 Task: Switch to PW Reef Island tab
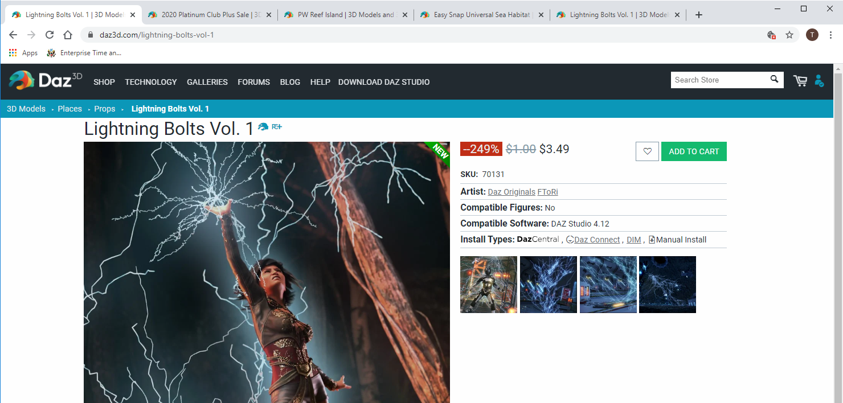pyautogui.click(x=345, y=15)
